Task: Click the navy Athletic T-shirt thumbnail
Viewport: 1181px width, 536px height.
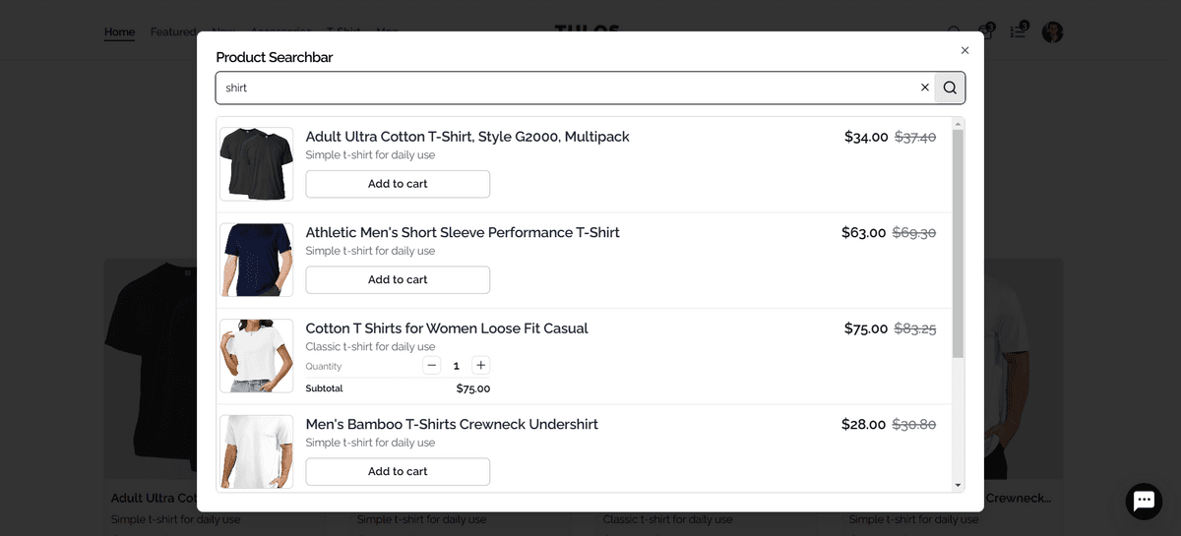Action: (256, 260)
